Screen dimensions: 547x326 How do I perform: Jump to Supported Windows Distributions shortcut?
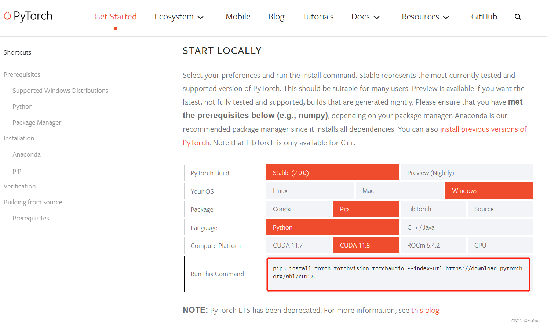[61, 91]
